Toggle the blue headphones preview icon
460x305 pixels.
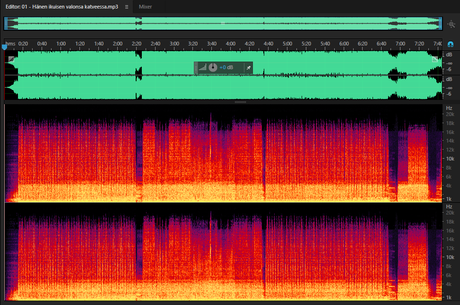[x=451, y=45]
